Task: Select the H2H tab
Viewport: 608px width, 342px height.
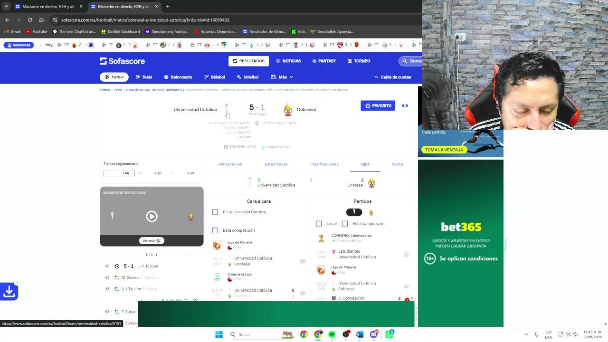Action: 365,164
